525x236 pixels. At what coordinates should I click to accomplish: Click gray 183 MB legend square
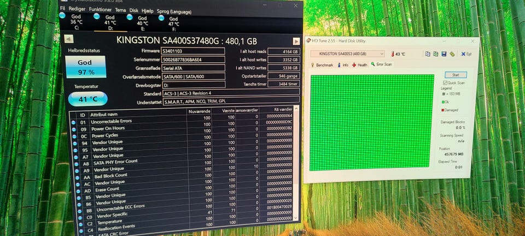point(444,94)
